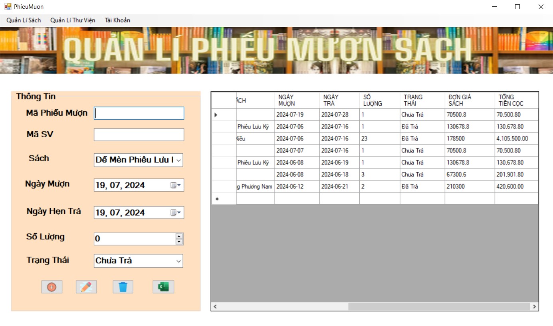The height and width of the screenshot is (326, 553).
Task: Select the row header with the current-row arrow
Action: tap(224, 115)
